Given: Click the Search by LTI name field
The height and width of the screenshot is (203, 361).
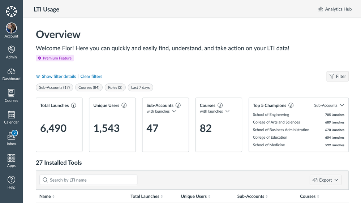Looking at the screenshot, I should [89, 180].
